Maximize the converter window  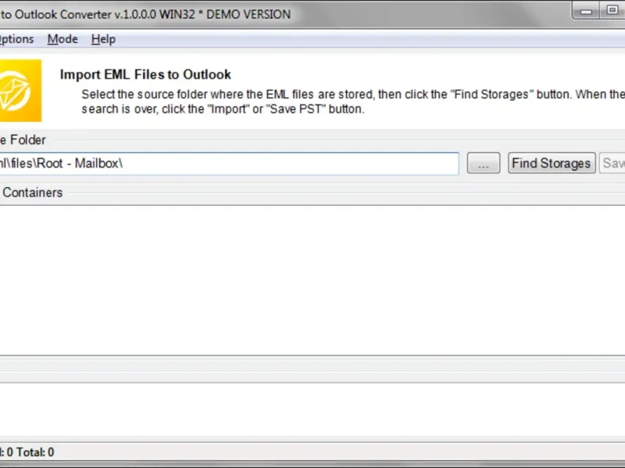612,11
